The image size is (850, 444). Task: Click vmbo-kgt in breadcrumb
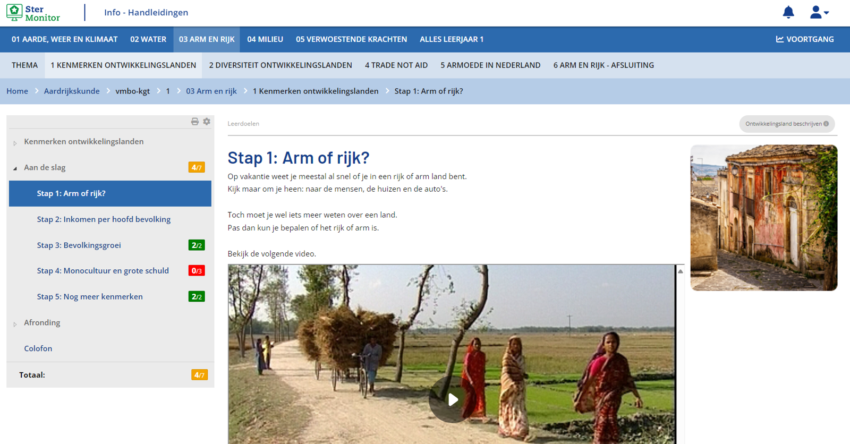tap(133, 91)
